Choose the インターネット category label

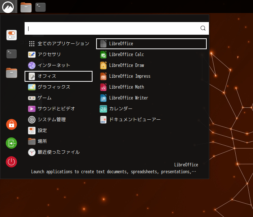(54, 65)
